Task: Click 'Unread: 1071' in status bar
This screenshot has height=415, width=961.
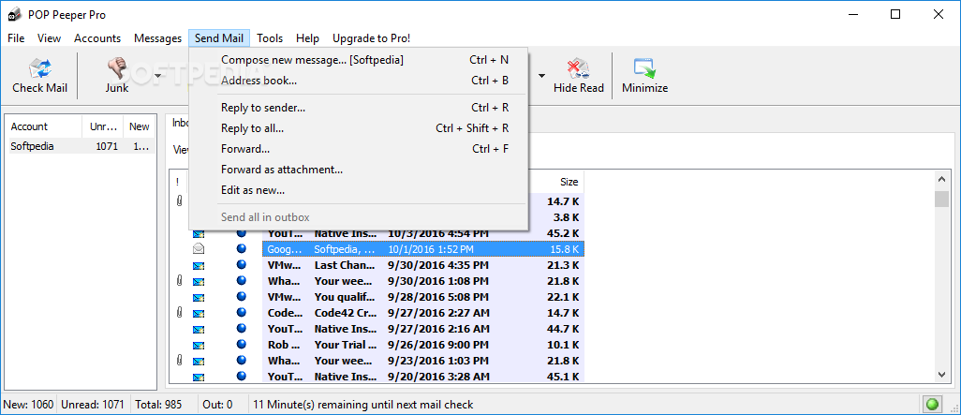Action: (x=95, y=405)
